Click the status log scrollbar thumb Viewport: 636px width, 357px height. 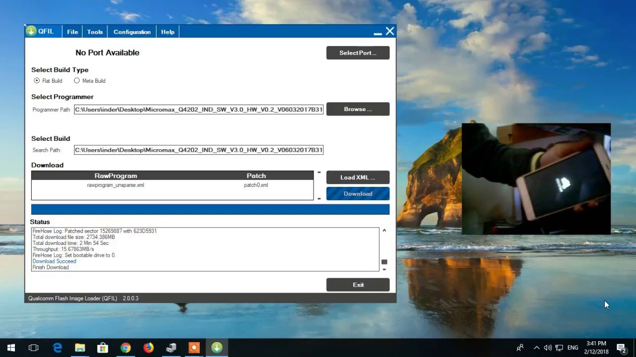click(384, 262)
